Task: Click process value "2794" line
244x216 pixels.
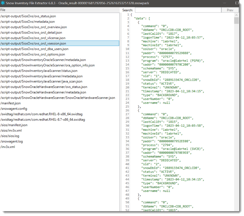Action: [157, 145]
